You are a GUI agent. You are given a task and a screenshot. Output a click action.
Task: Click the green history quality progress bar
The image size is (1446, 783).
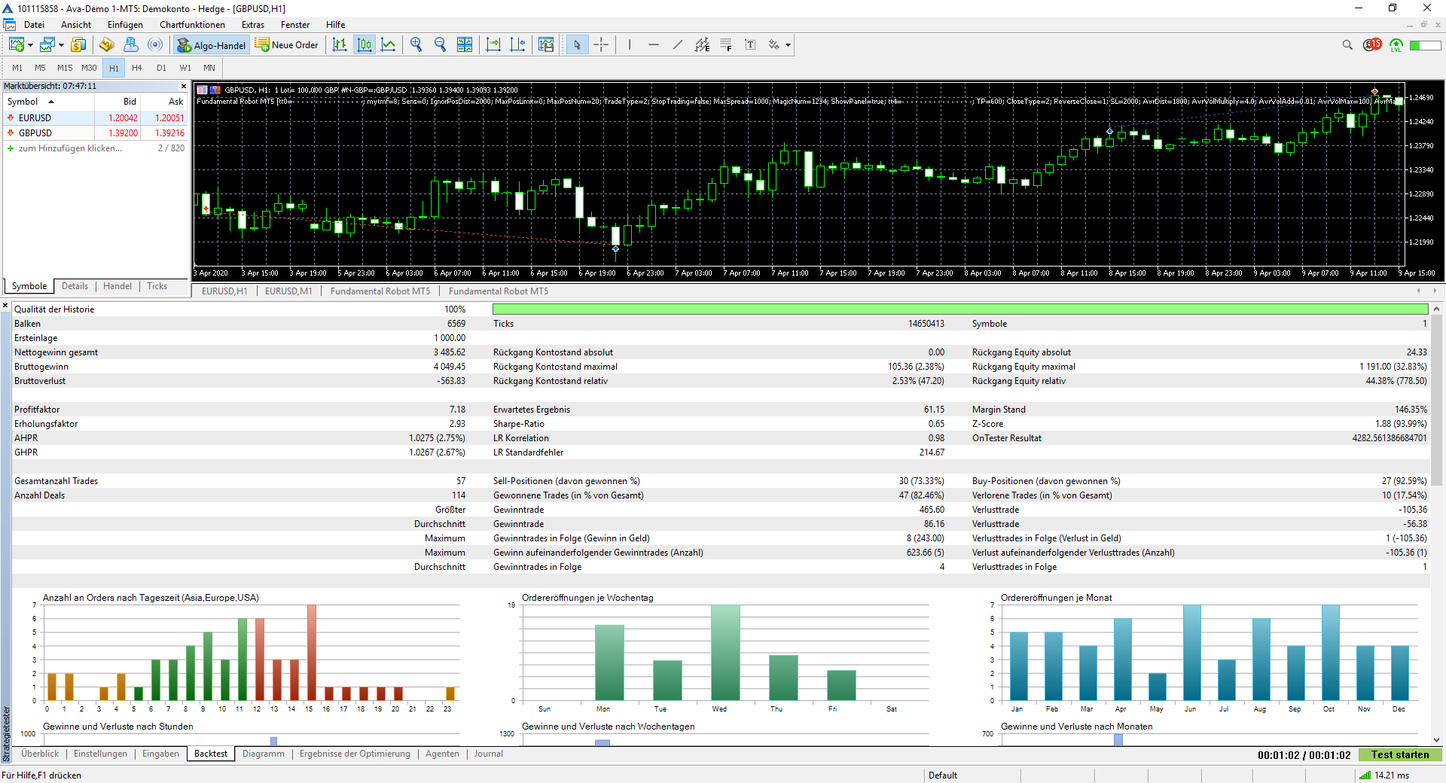(x=959, y=309)
